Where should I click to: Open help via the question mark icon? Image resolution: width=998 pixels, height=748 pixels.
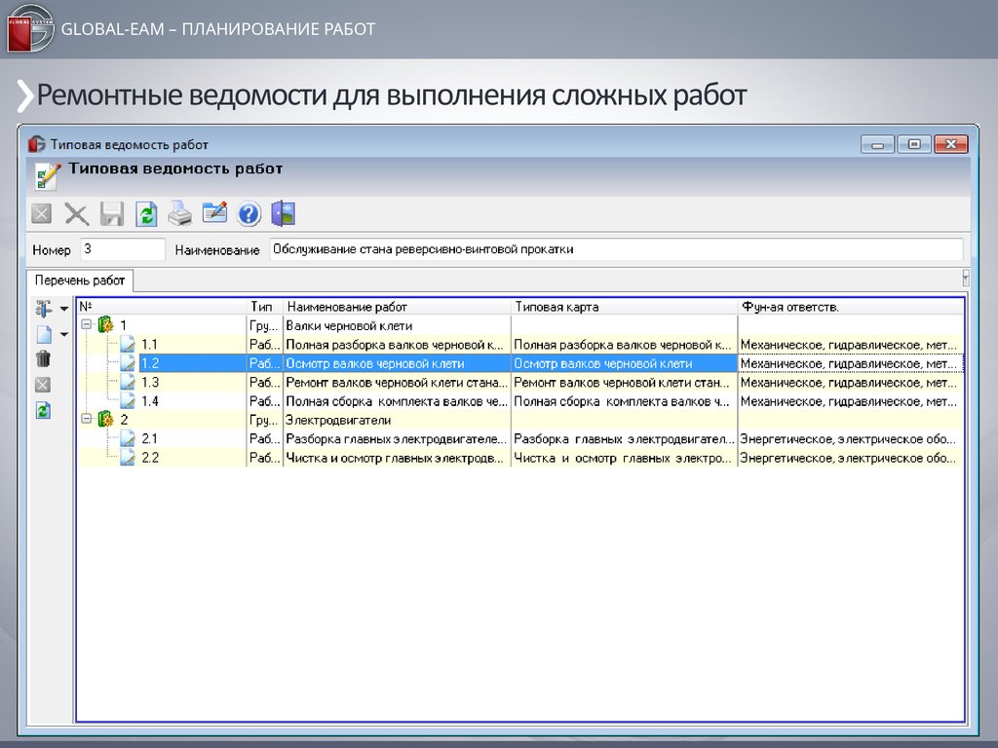pos(249,213)
